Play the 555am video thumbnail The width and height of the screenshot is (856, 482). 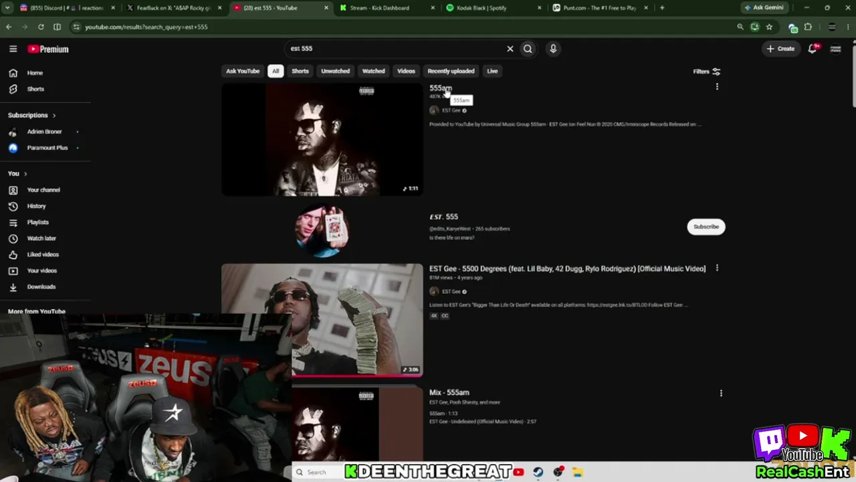(x=322, y=139)
